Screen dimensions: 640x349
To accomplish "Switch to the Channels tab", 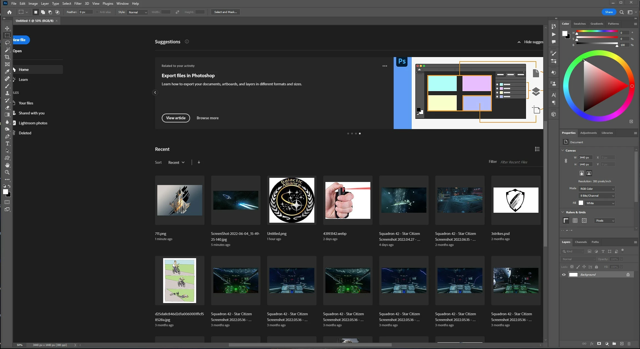I will [x=581, y=242].
